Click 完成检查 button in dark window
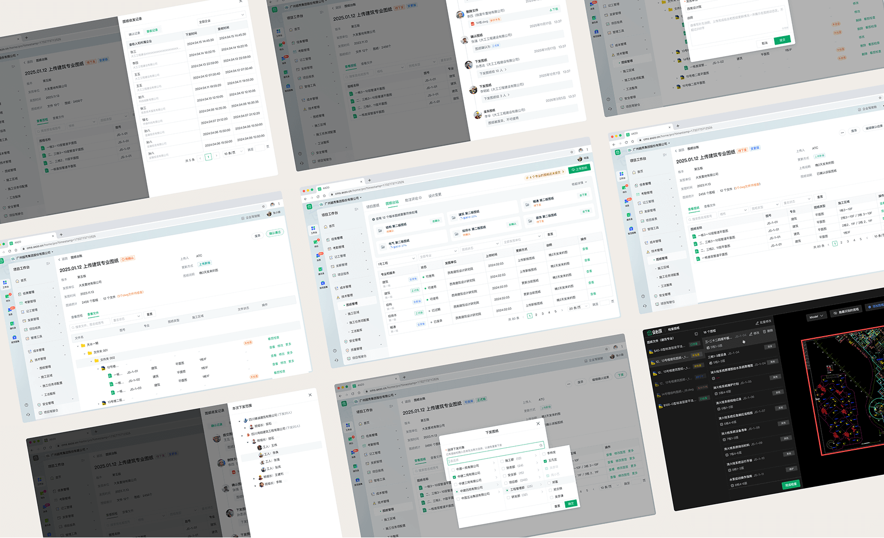This screenshot has width=884, height=538. pyautogui.click(x=790, y=484)
